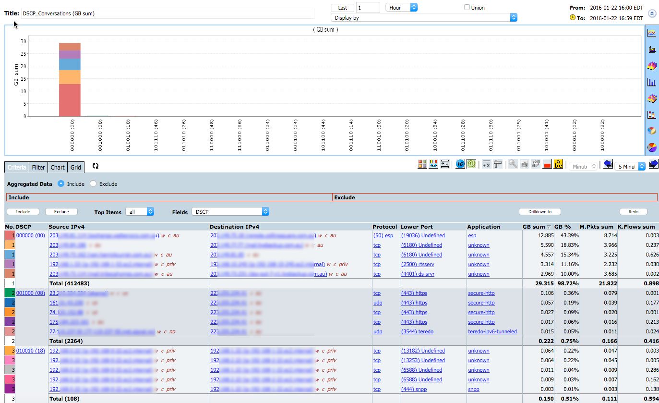The image size is (659, 403).
Task: Click the Application column header
Action: click(484, 227)
